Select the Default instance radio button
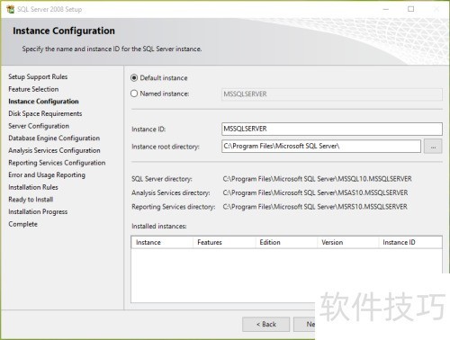This screenshot has height=340, width=450. [134, 78]
